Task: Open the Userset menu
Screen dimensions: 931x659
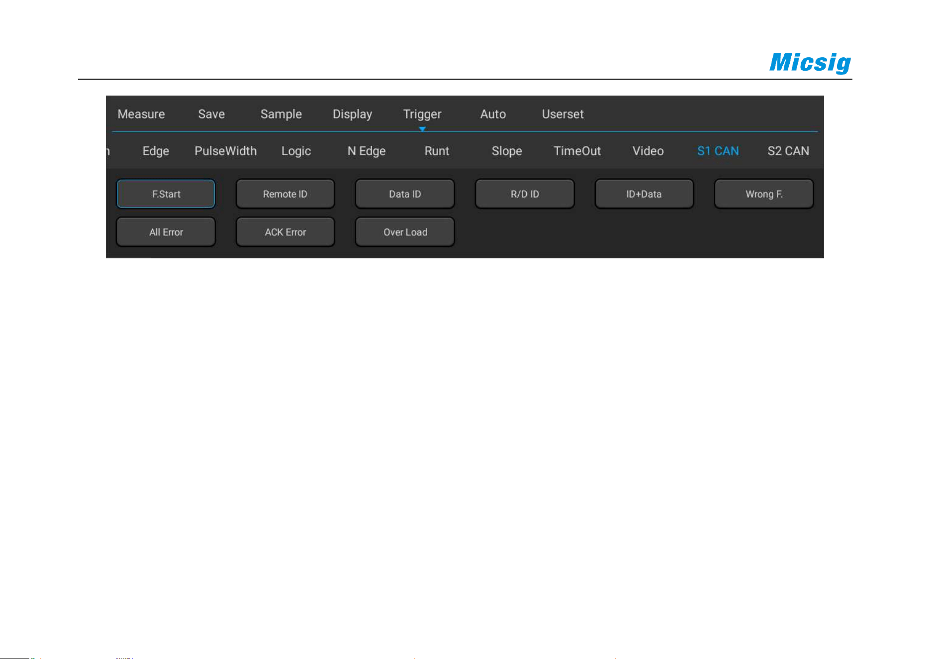Action: click(x=562, y=114)
